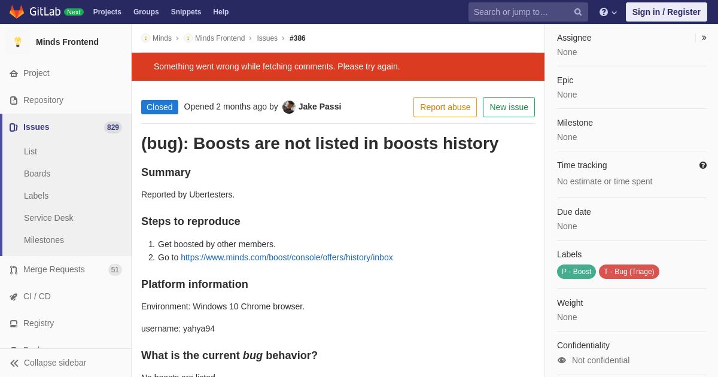Open the Projects menu
The width and height of the screenshot is (718, 377).
(107, 12)
